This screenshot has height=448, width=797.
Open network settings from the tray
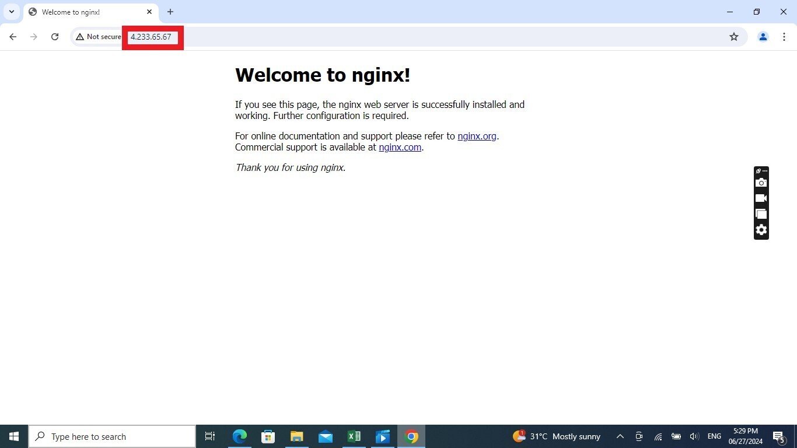(x=658, y=436)
